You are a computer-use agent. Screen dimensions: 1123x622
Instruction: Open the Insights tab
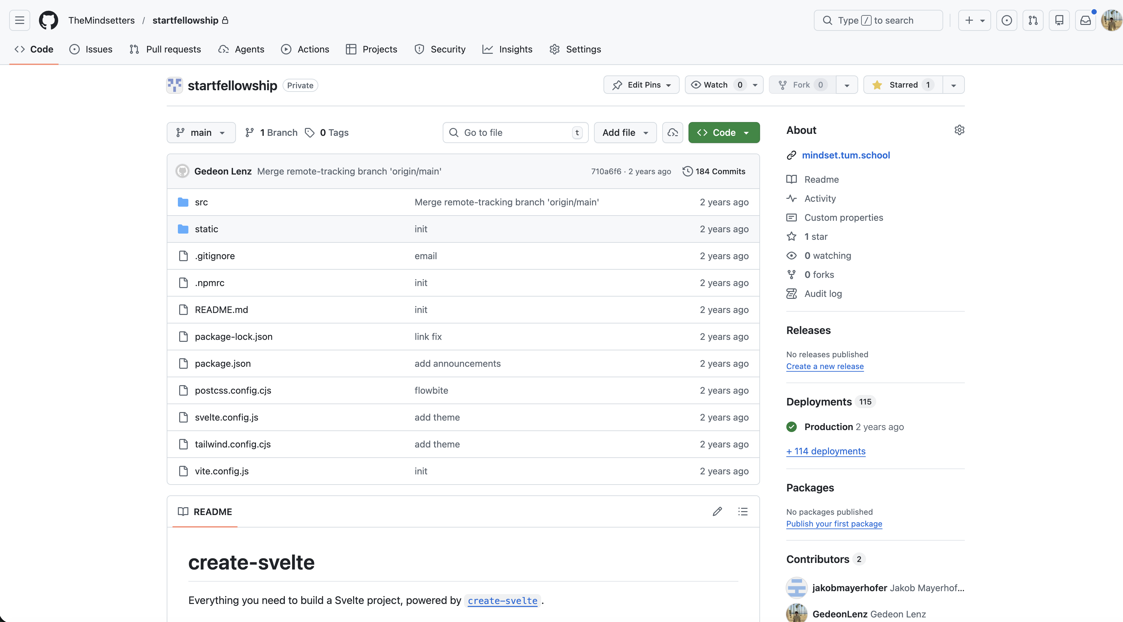(507, 49)
